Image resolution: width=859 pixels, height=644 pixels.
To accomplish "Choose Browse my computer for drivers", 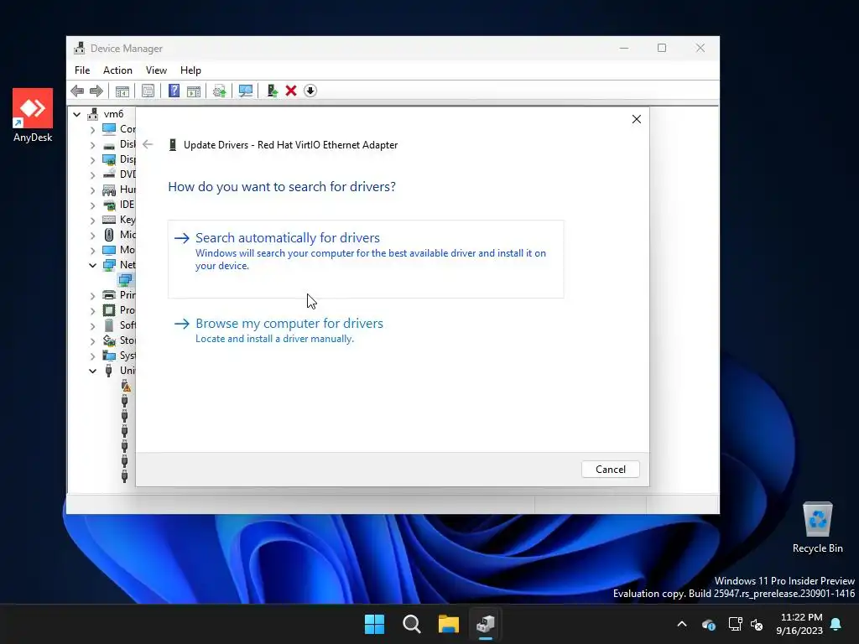I will coord(366,330).
